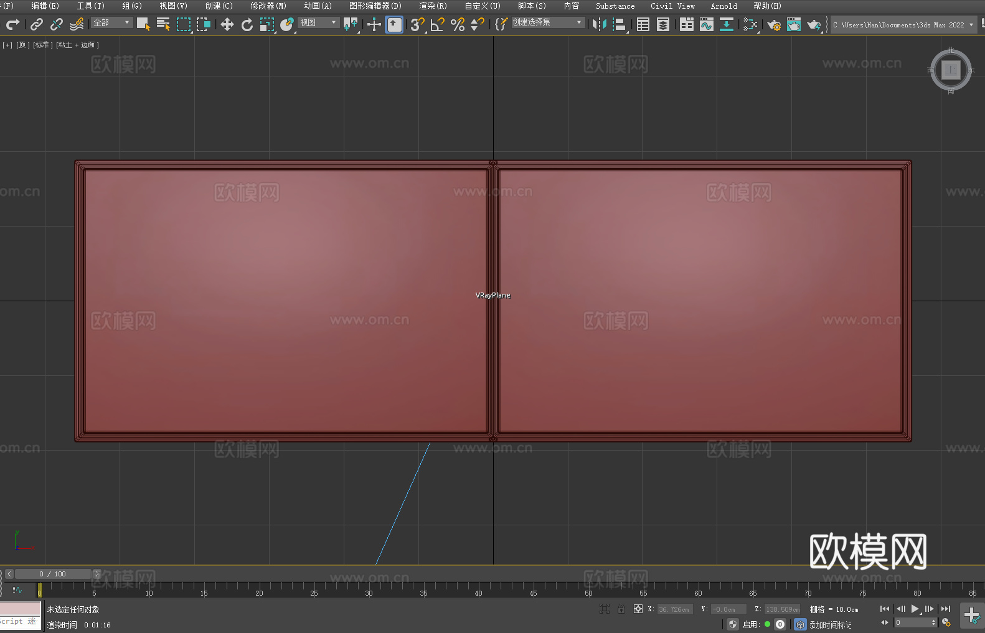Click the Select and Manipulate crosshair icon

[x=374, y=24]
